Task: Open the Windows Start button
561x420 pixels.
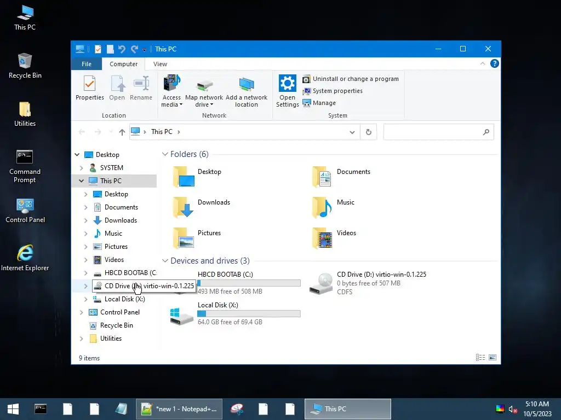Action: (x=13, y=409)
